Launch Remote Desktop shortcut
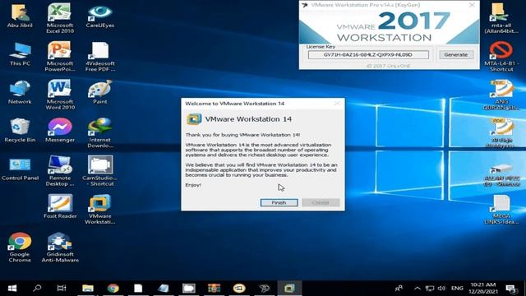The height and width of the screenshot is (296, 526). coord(60,171)
